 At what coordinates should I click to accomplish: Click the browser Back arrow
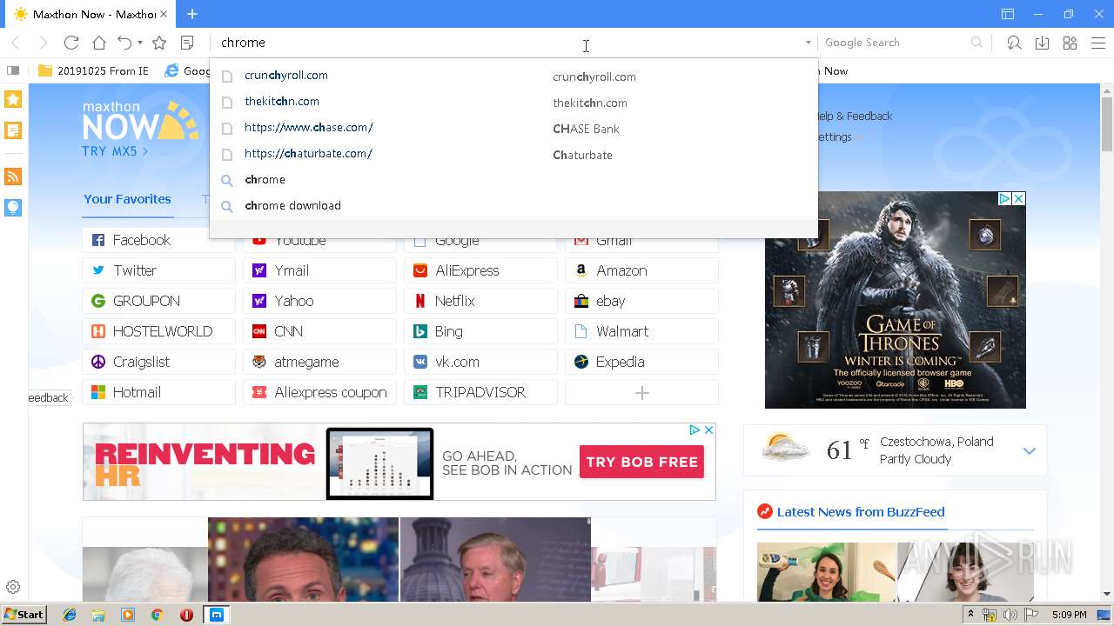[16, 43]
